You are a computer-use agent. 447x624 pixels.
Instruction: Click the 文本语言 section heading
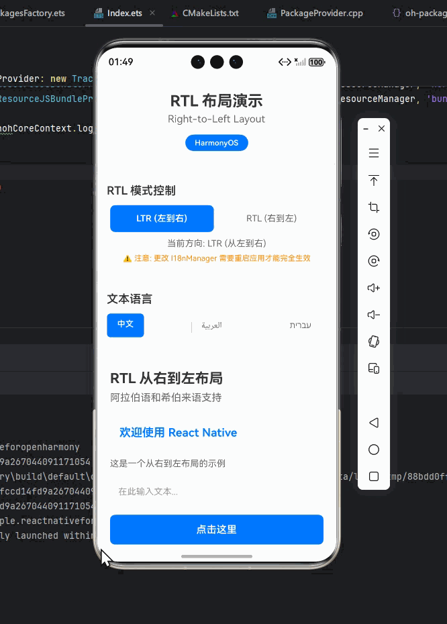coord(130,299)
